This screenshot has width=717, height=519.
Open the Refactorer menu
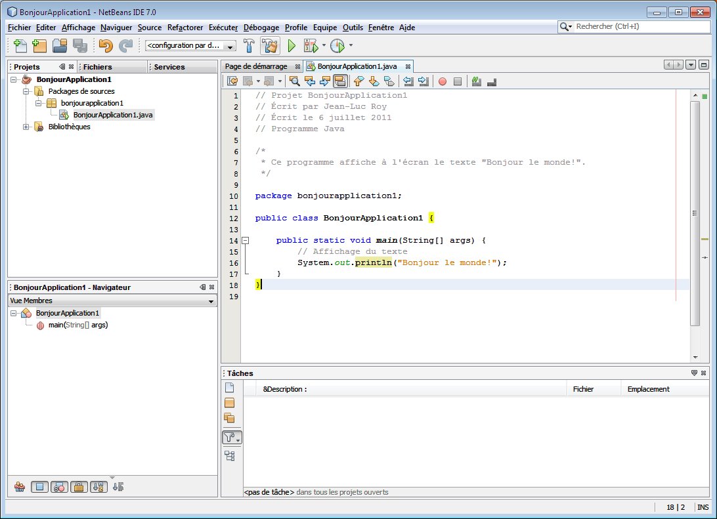click(185, 28)
